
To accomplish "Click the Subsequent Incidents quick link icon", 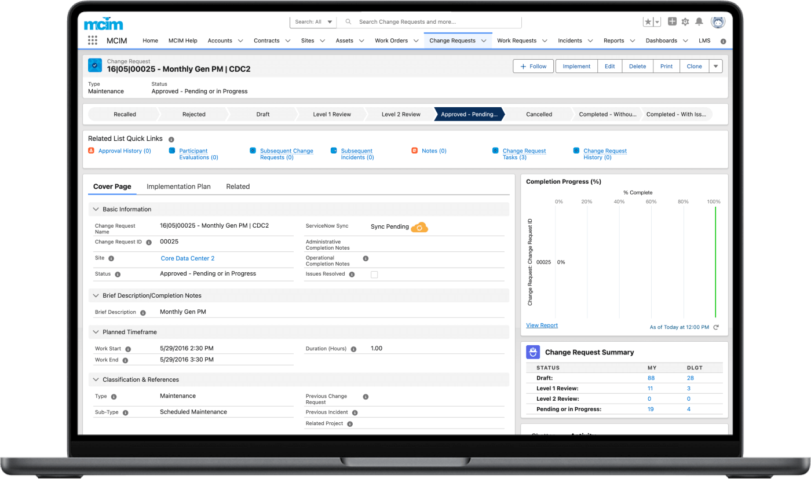I will click(x=334, y=151).
